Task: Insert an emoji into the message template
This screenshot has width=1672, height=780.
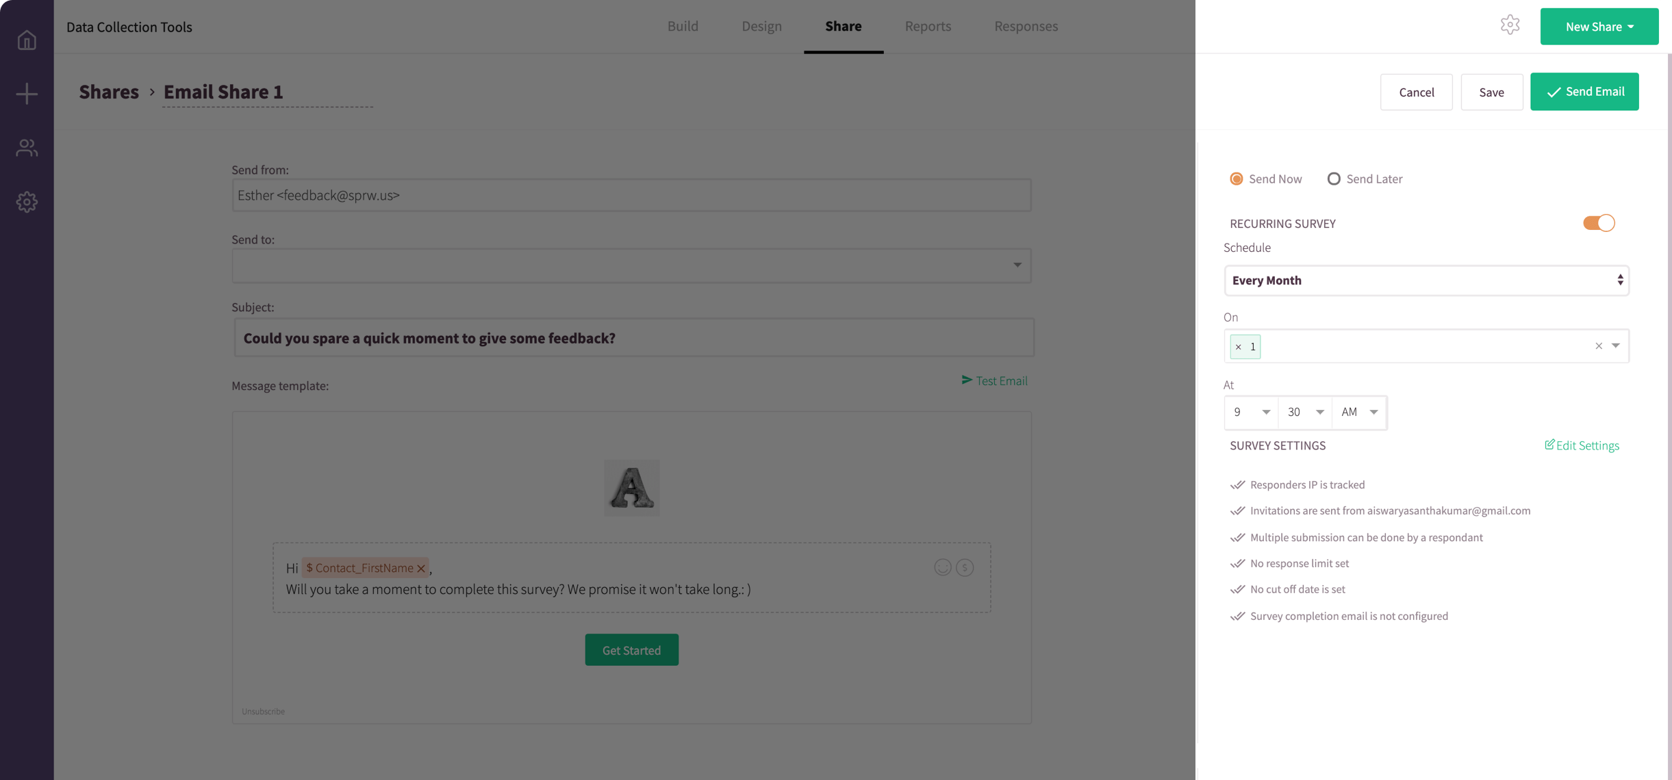Action: coord(942,567)
